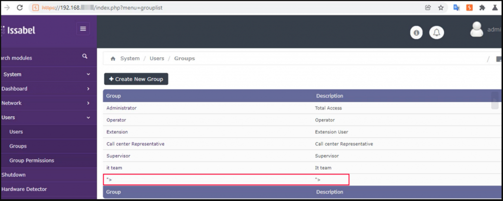Viewport: 503px width, 201px height.
Task: Bookmark page with the star icon
Action: [x=441, y=8]
